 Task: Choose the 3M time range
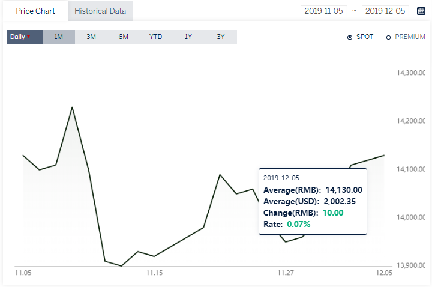pyautogui.click(x=91, y=37)
